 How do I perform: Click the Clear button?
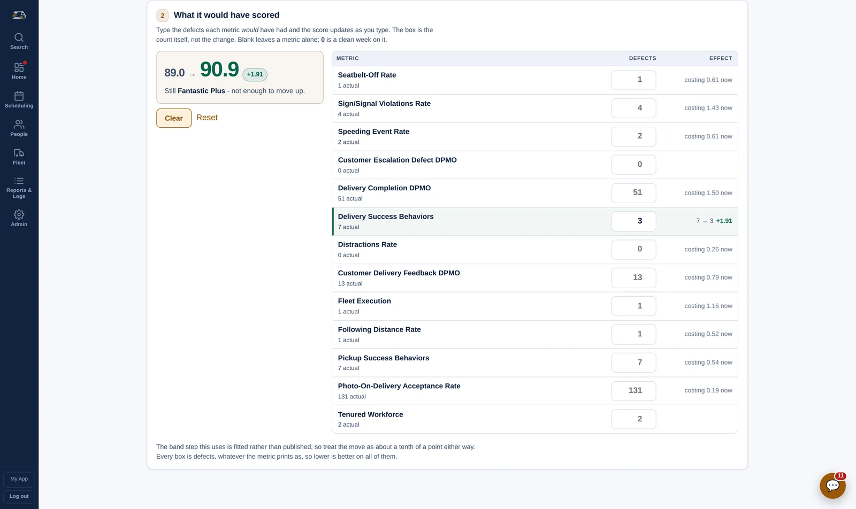point(174,118)
